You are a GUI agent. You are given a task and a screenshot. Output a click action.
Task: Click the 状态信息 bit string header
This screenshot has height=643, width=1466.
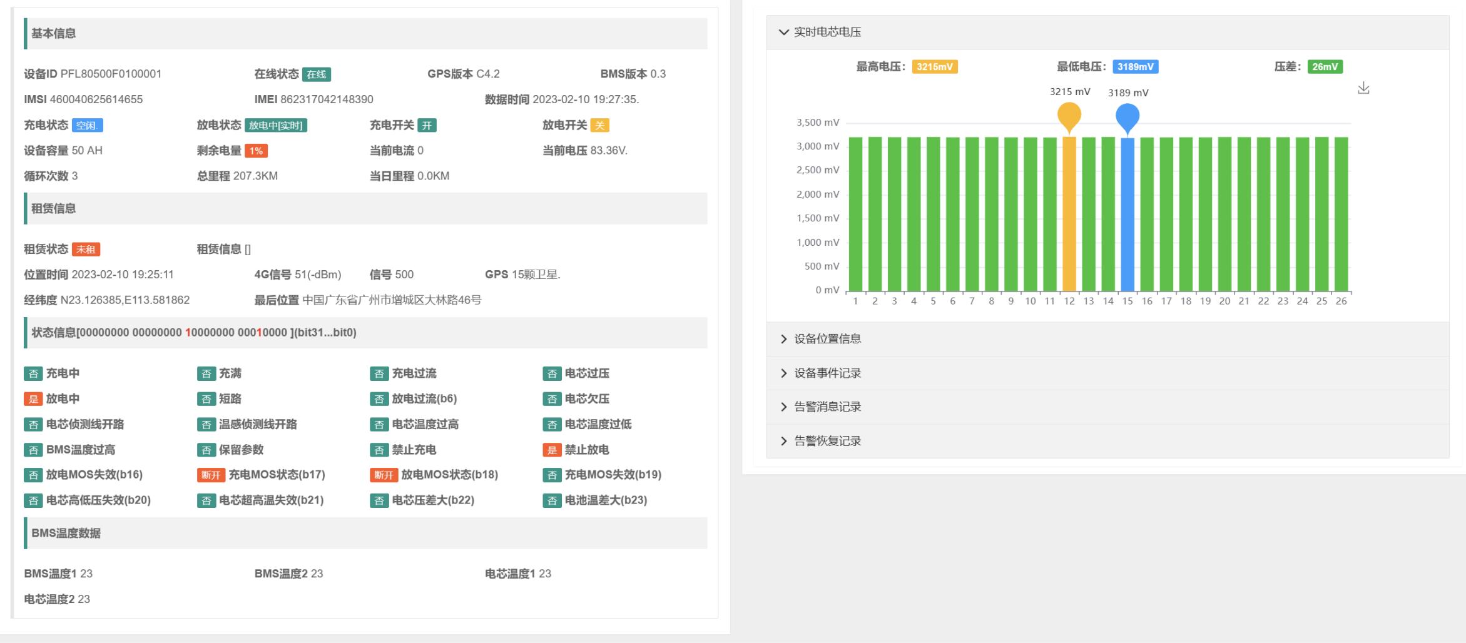coord(366,333)
